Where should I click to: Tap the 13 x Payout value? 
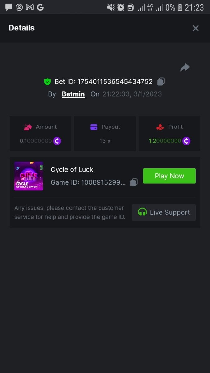[105, 141]
